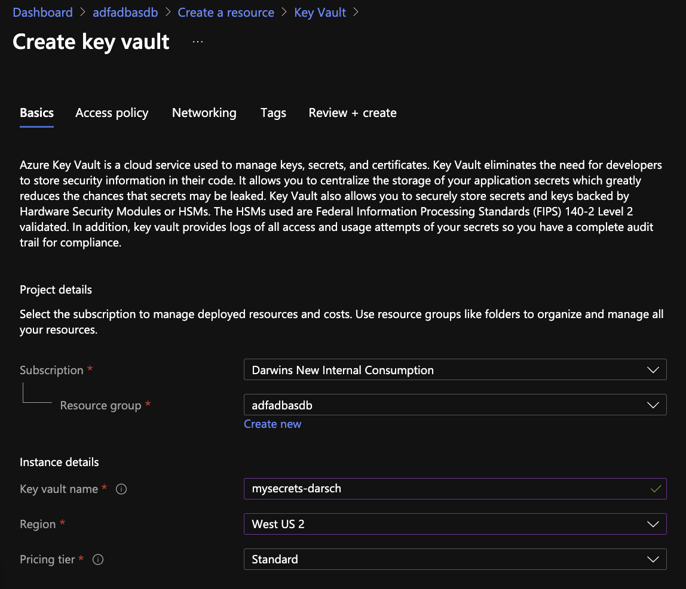Click the chevron arrow of the Subscription dropdown
The image size is (686, 589).
(653, 370)
